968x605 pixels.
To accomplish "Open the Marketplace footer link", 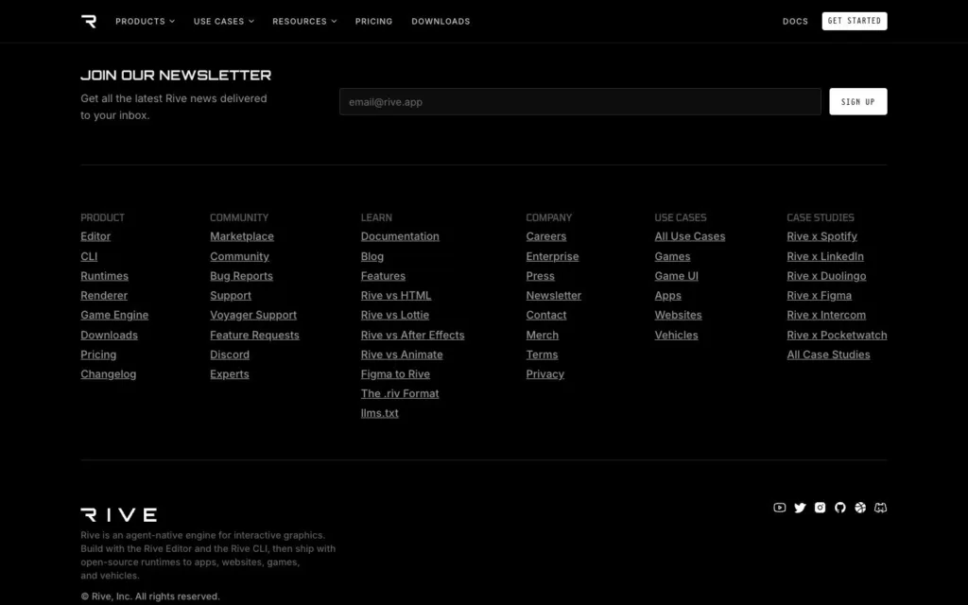I will point(241,236).
